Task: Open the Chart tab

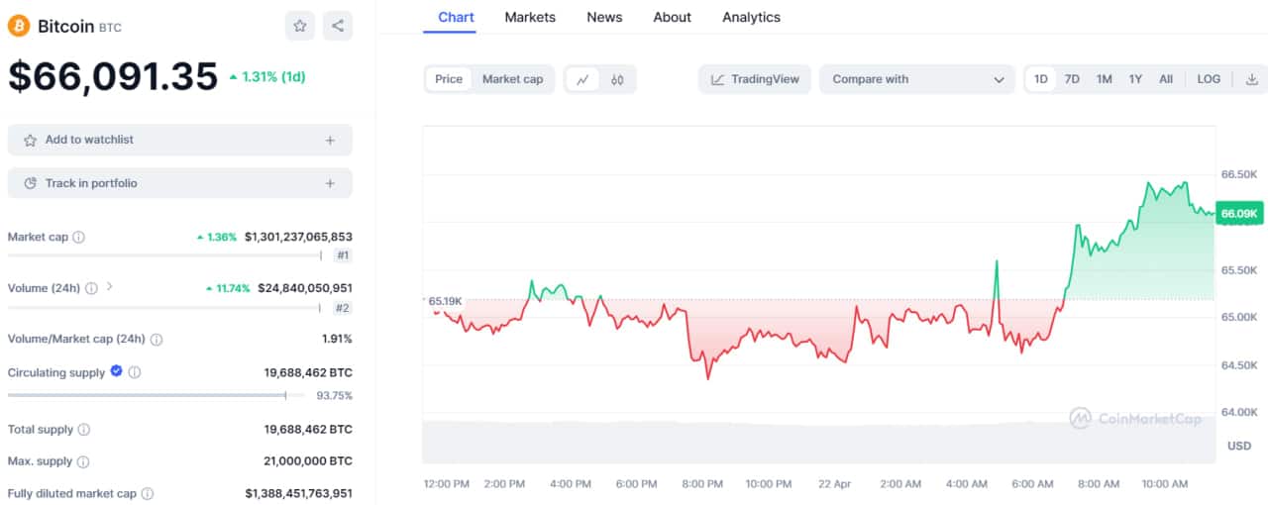Action: pos(456,17)
